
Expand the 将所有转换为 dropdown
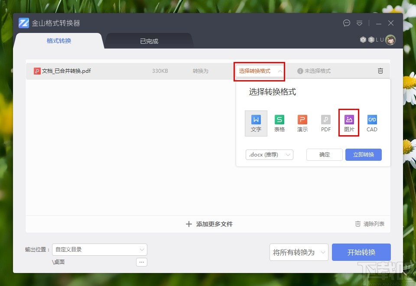(x=299, y=252)
